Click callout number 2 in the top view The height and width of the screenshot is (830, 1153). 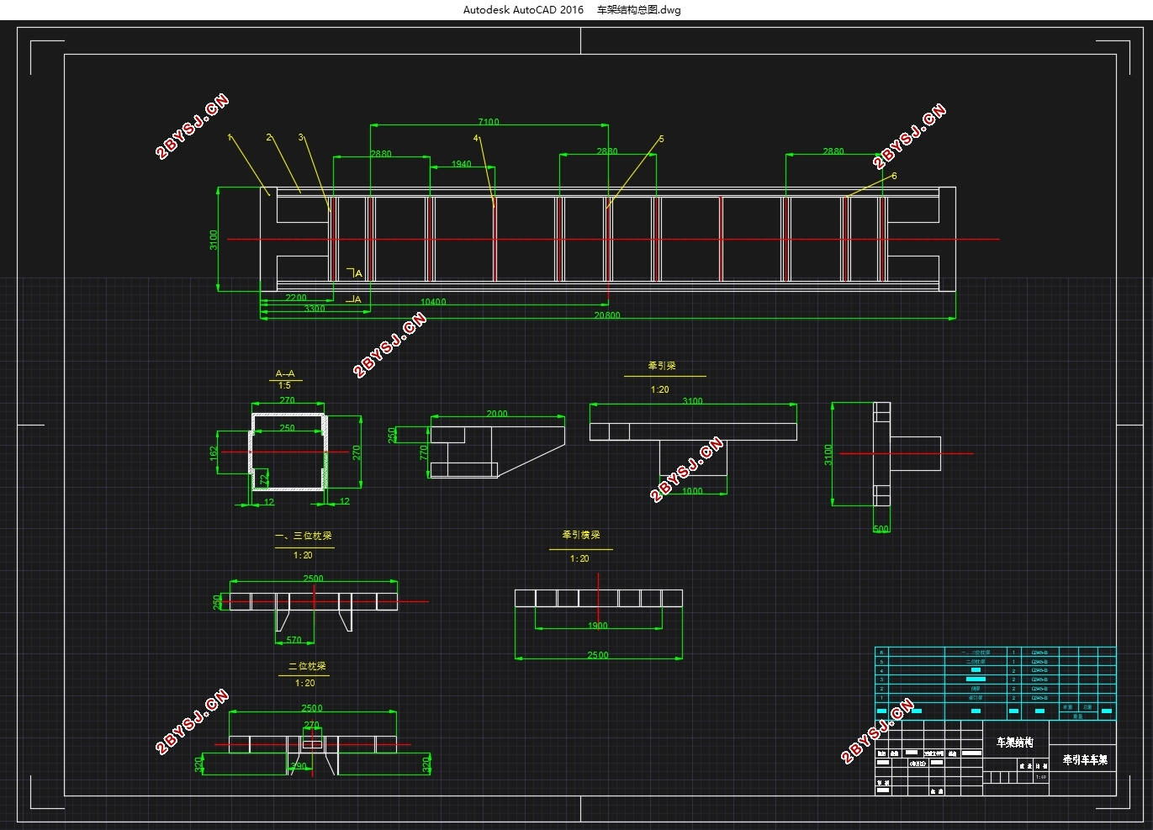click(x=268, y=137)
